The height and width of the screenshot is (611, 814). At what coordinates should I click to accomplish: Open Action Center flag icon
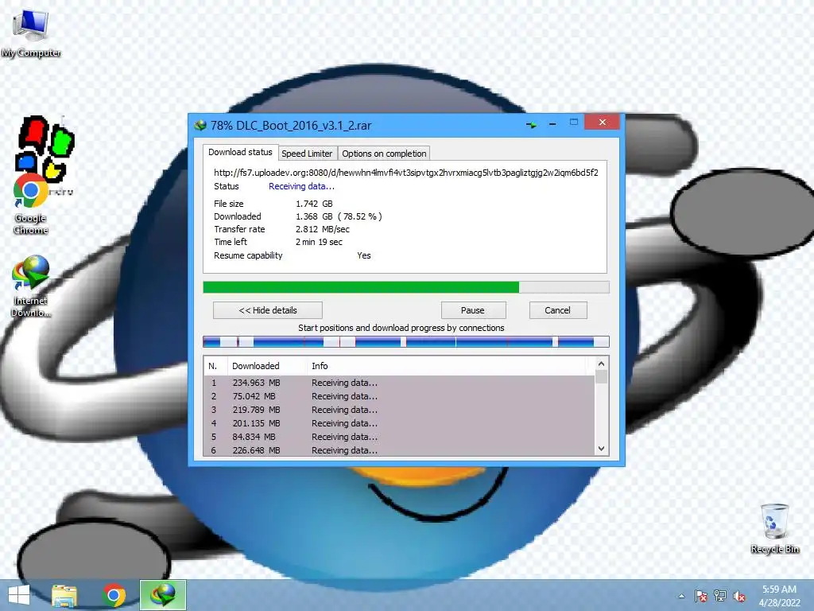(700, 596)
